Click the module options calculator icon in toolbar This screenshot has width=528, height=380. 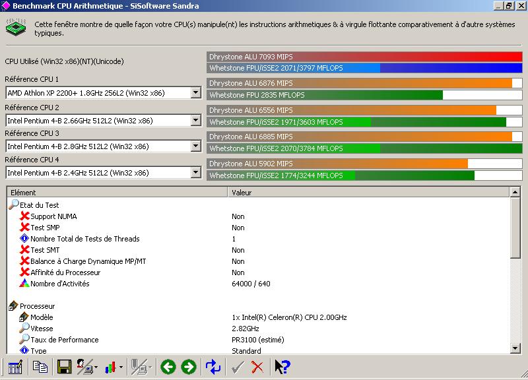[15, 367]
